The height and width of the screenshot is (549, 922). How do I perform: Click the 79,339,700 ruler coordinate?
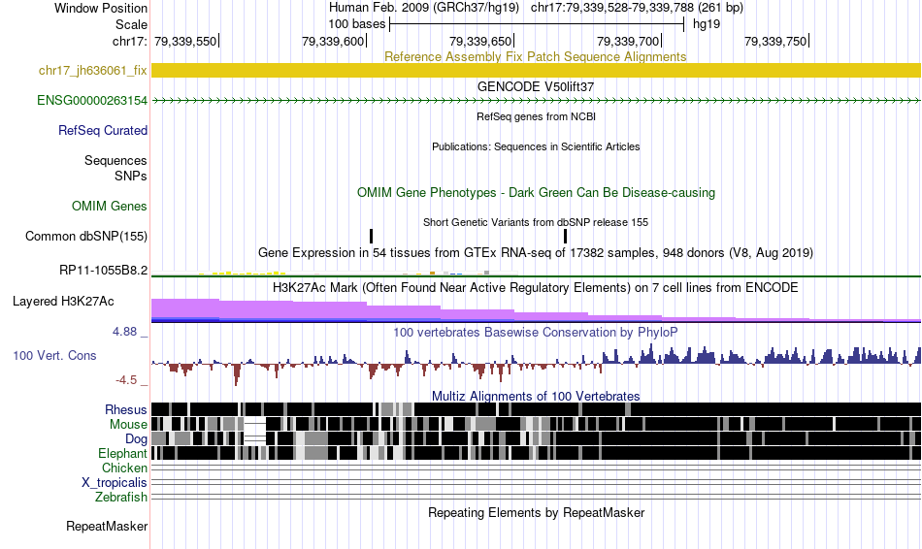628,41
